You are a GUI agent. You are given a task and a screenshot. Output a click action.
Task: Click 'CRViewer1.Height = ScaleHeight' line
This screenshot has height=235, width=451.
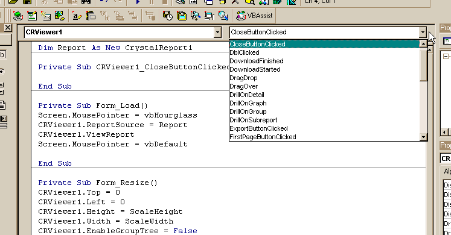click(x=110, y=211)
